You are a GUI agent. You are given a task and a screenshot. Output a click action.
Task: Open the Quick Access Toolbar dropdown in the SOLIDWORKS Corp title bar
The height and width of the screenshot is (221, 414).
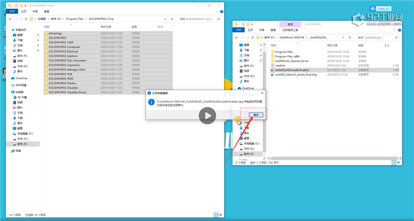click(25, 6)
